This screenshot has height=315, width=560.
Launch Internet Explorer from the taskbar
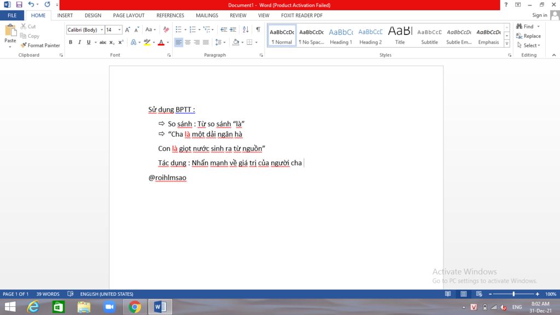pos(33,307)
